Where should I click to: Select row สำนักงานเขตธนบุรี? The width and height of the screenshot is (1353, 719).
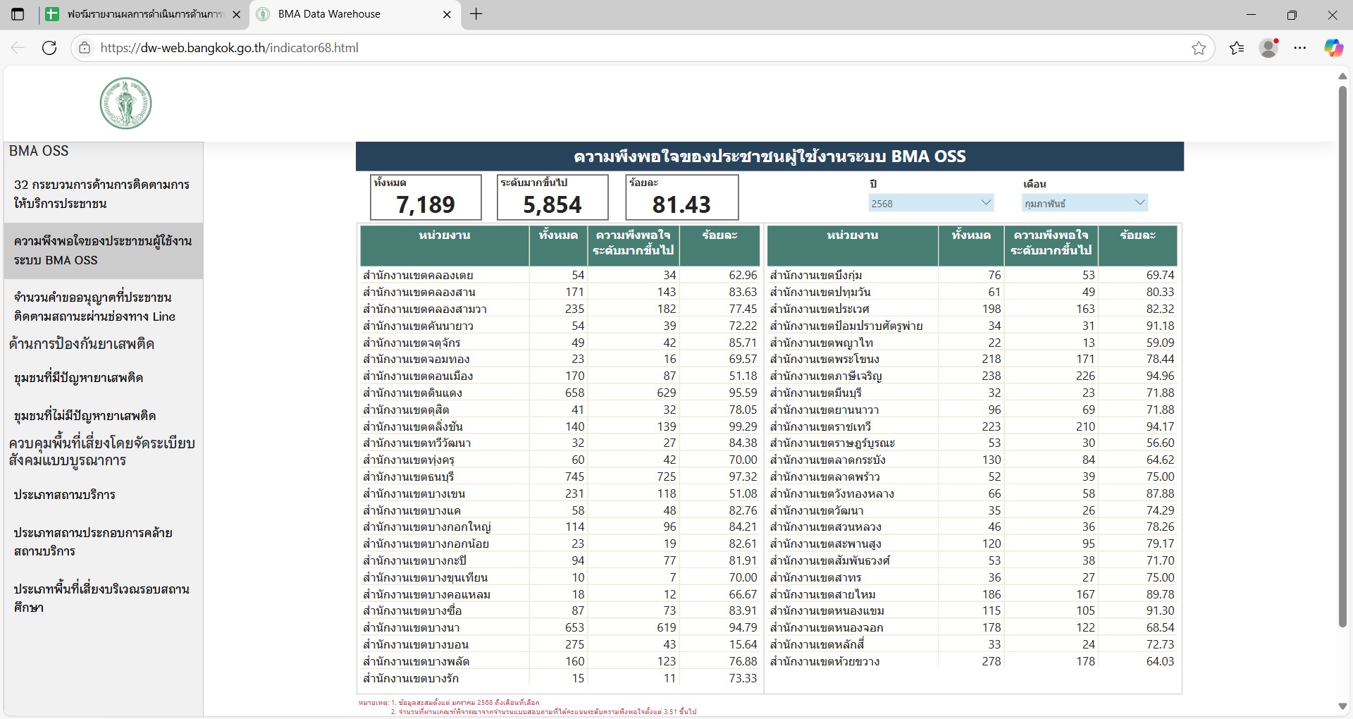(x=560, y=477)
